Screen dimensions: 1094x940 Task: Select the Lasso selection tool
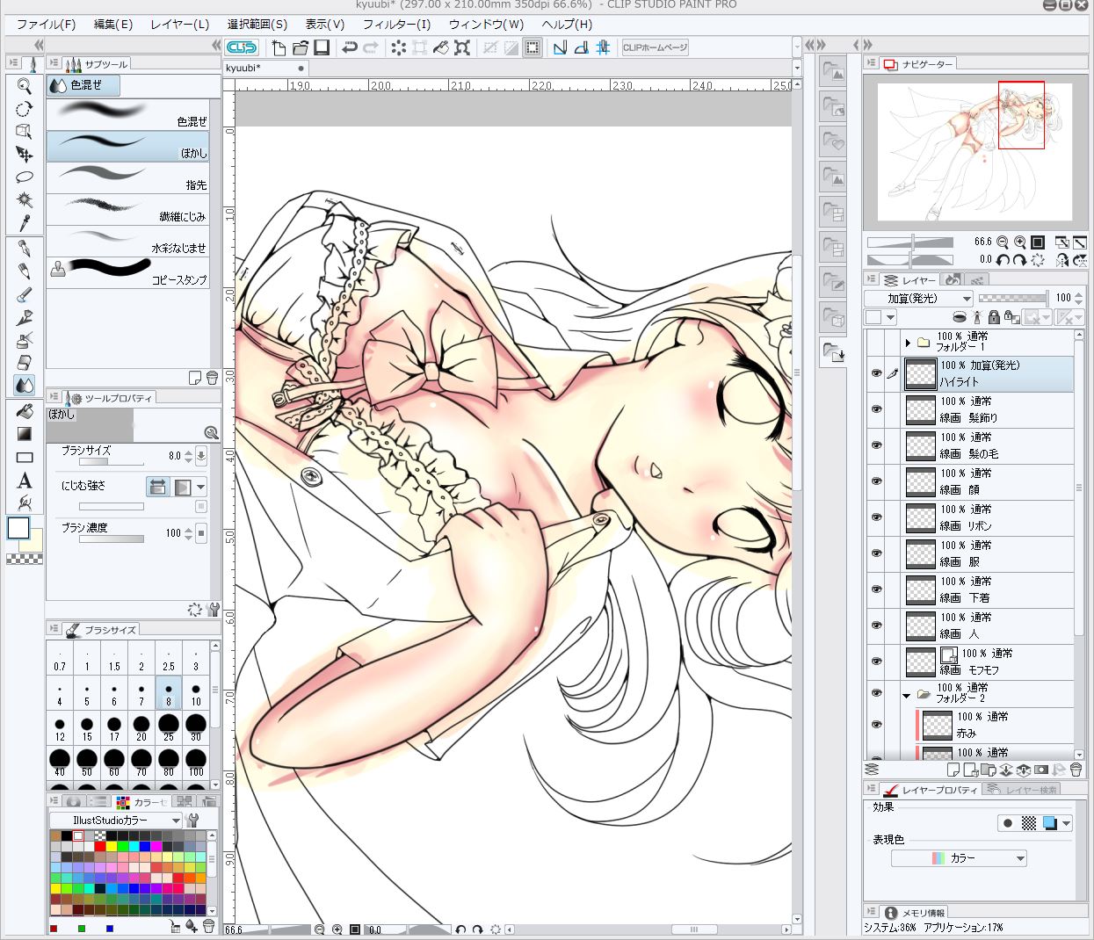click(25, 177)
